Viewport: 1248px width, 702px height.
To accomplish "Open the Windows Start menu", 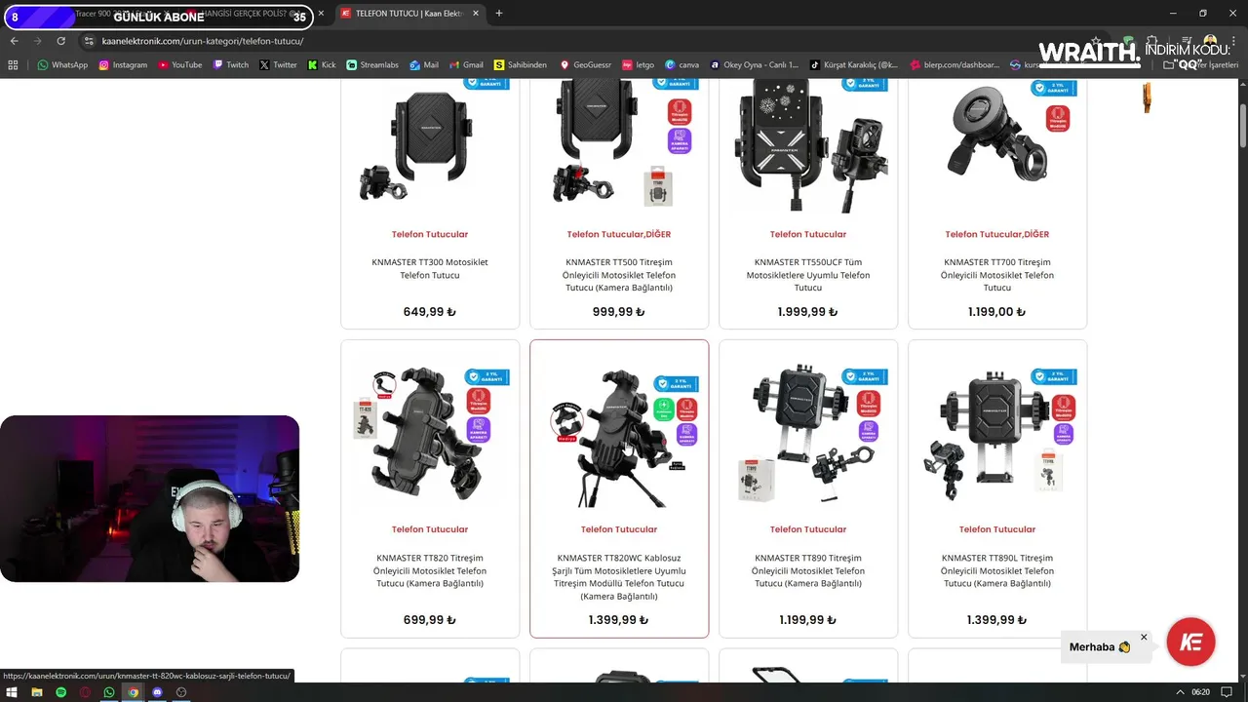I will click(x=13, y=692).
